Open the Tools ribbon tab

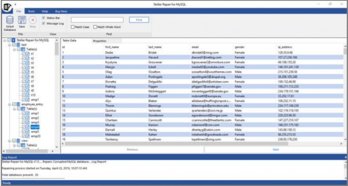(x=31, y=11)
